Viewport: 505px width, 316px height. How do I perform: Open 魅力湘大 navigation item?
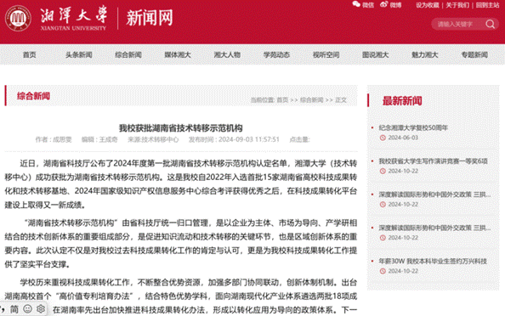click(x=425, y=54)
